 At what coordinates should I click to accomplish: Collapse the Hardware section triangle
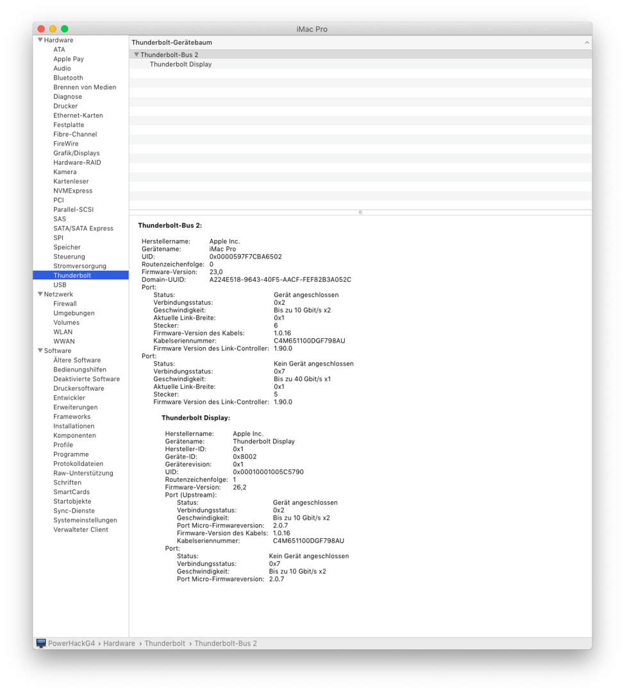click(40, 40)
